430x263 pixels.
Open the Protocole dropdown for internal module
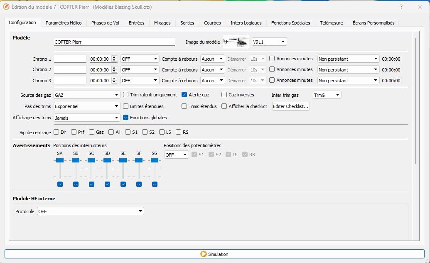pos(90,211)
